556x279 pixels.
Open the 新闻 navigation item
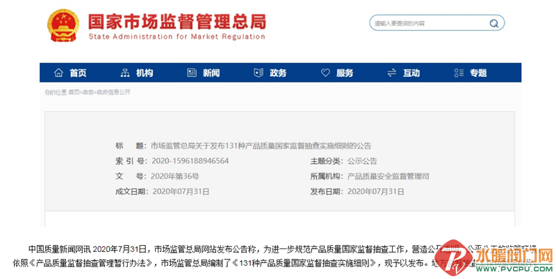tap(211, 73)
